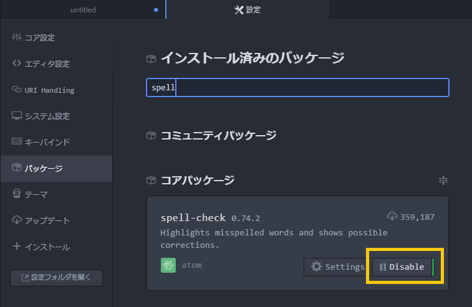472x307 pixels.
Task: Click the tools icon on 設定 tab
Action: (239, 10)
